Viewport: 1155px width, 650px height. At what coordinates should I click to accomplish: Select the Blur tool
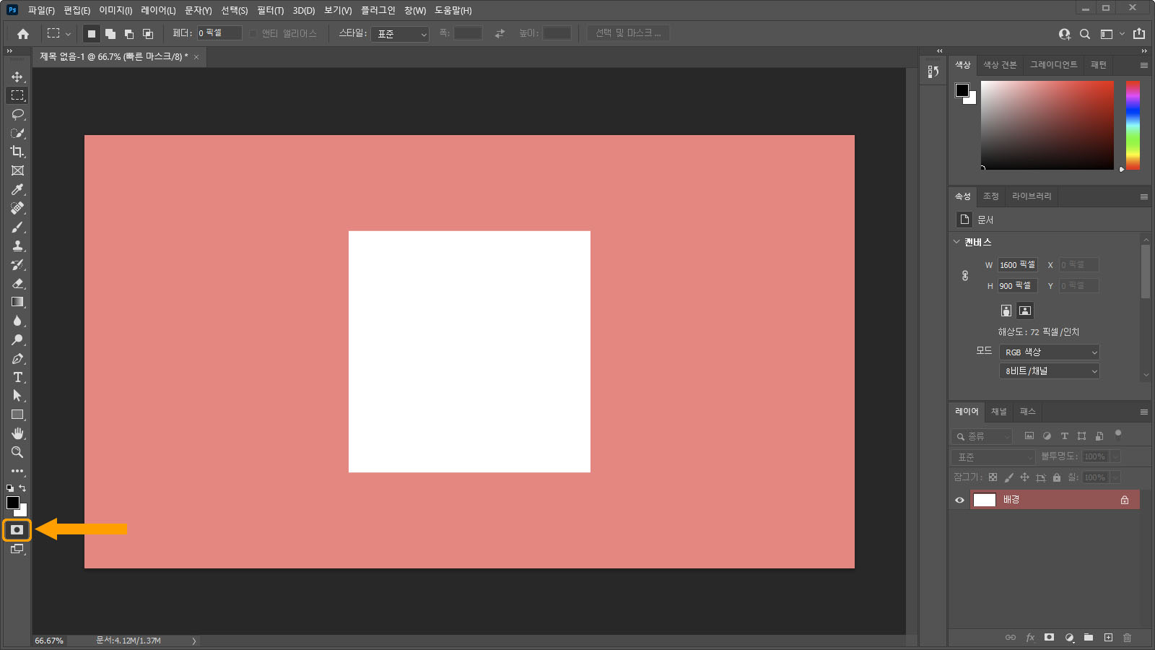coord(17,321)
